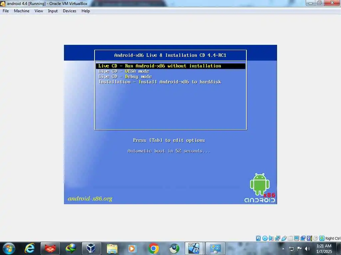
Task: Switch to the running 64-bit VM taskbar icon
Action: point(194,248)
